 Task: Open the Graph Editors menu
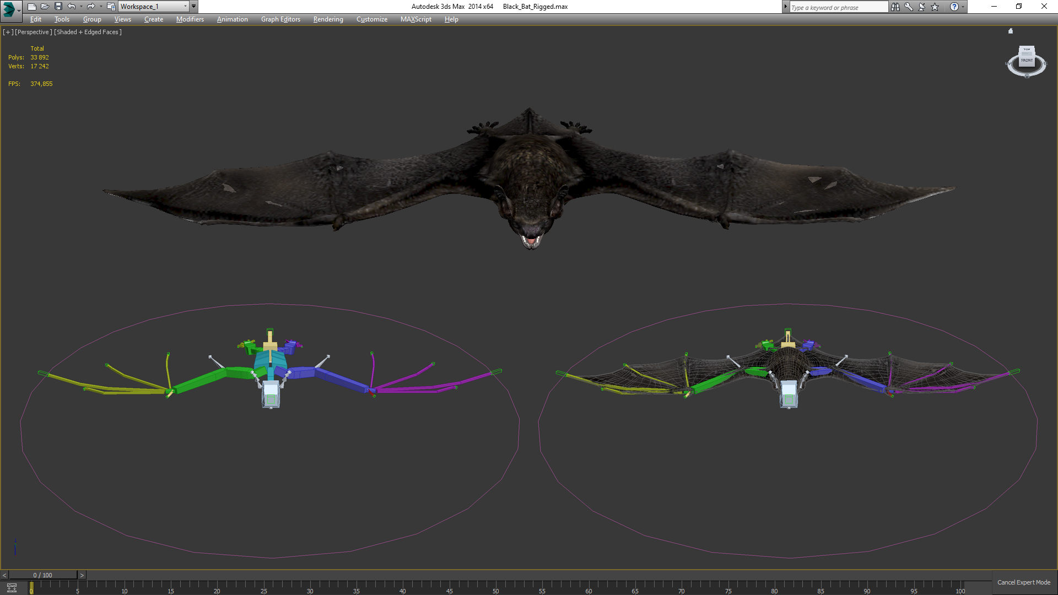point(280,19)
